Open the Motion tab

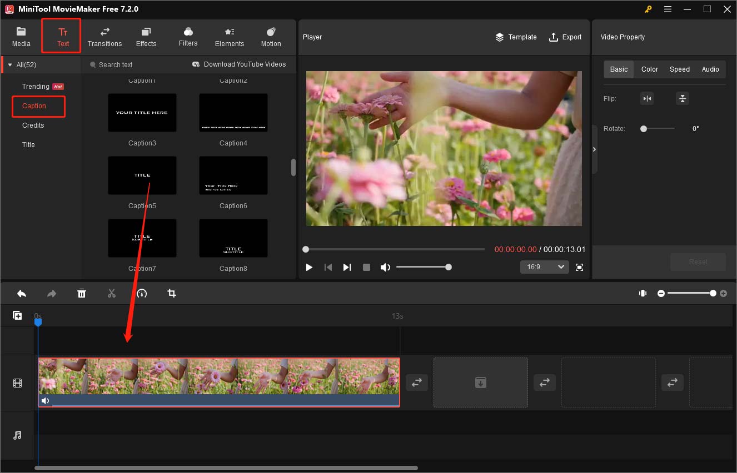pyautogui.click(x=271, y=37)
